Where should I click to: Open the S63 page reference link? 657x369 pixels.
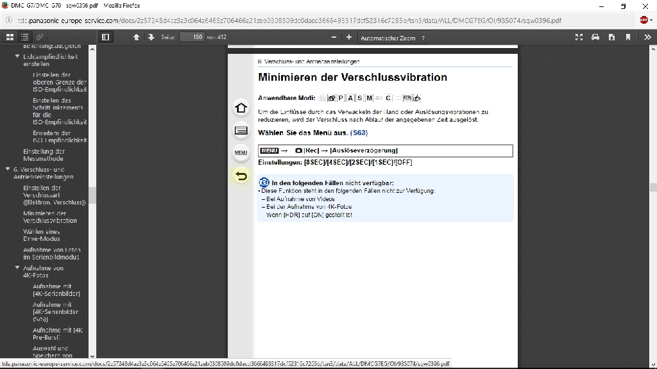[x=359, y=133]
